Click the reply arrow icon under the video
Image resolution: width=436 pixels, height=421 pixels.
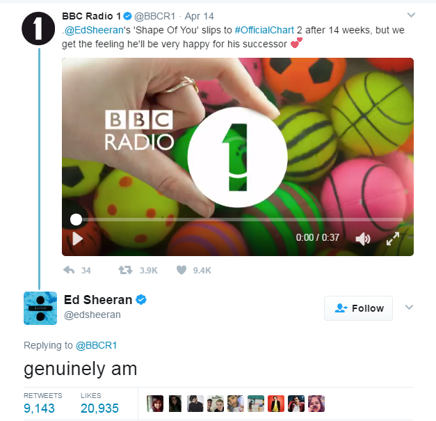68,270
